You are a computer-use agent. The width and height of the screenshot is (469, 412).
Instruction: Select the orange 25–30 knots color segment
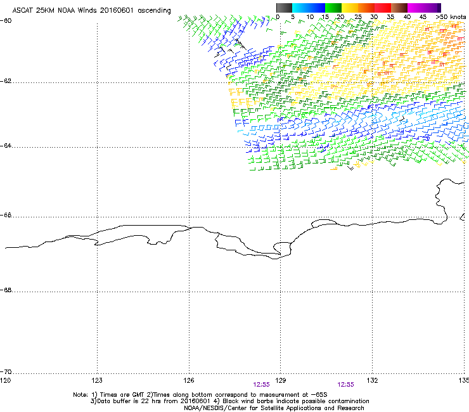366,8
